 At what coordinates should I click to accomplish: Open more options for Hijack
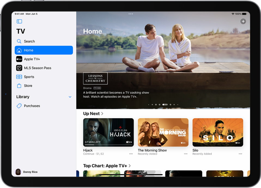click(x=131, y=154)
